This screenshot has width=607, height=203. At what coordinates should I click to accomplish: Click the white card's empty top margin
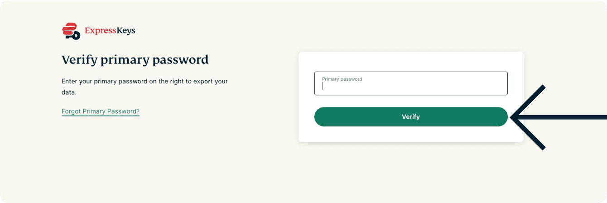pos(410,61)
